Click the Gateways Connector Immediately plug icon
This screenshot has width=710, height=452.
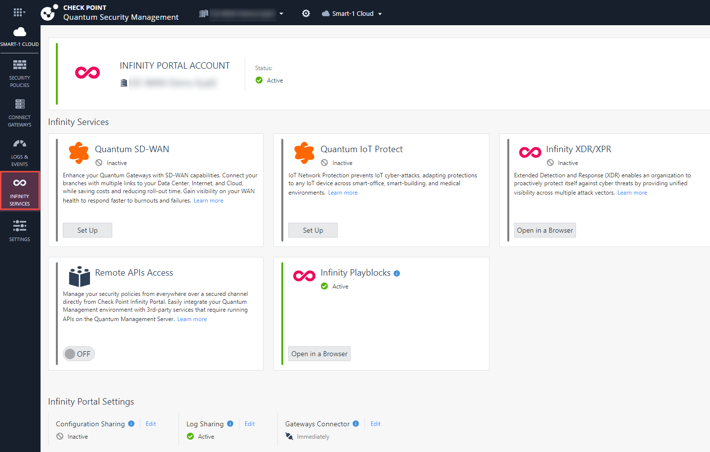pos(289,436)
